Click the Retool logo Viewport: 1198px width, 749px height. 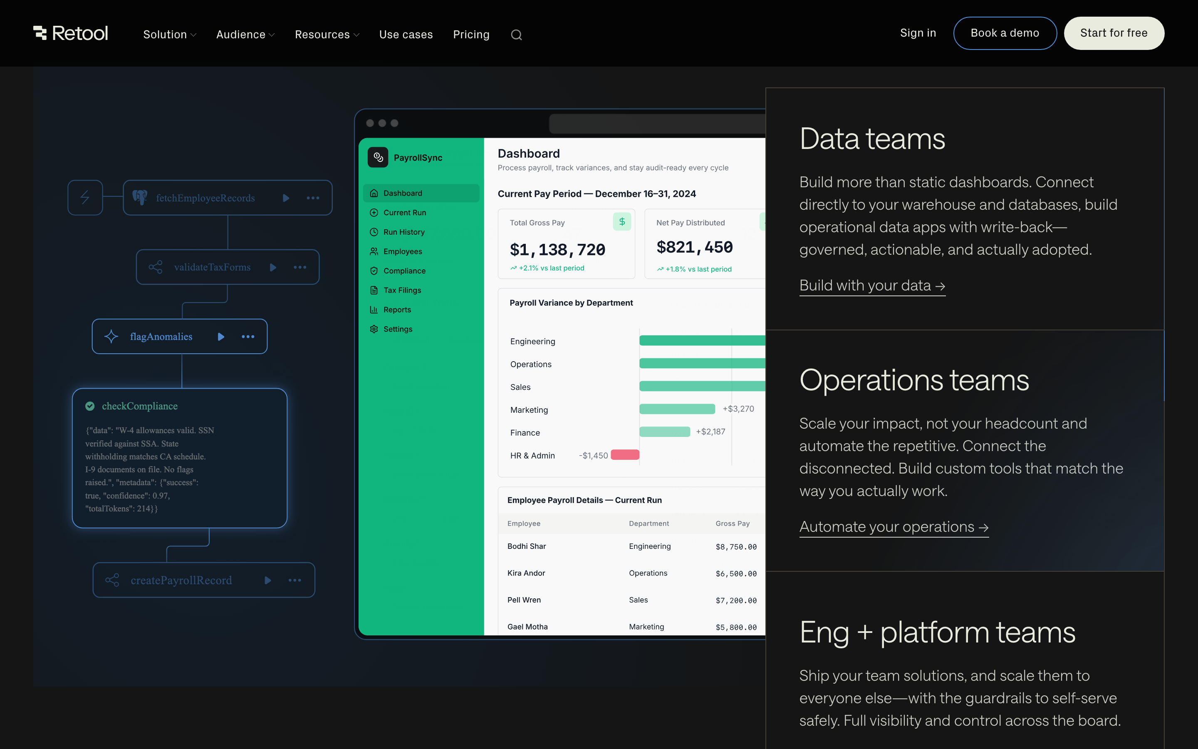click(70, 33)
